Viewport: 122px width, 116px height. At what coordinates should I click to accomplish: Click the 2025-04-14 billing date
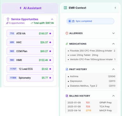pos(74,111)
